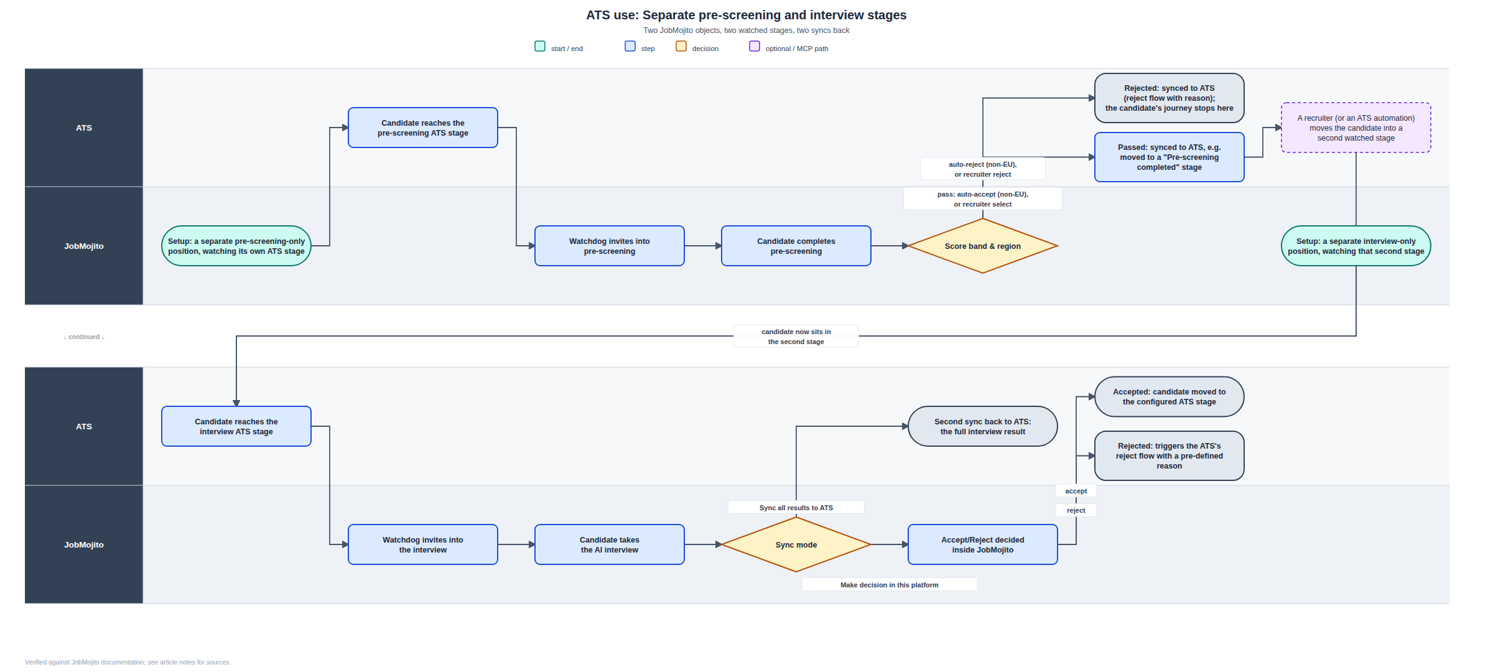Screen dimensions: 1493x672
Task: Click the optional / MCP path legend swatch
Action: click(755, 46)
